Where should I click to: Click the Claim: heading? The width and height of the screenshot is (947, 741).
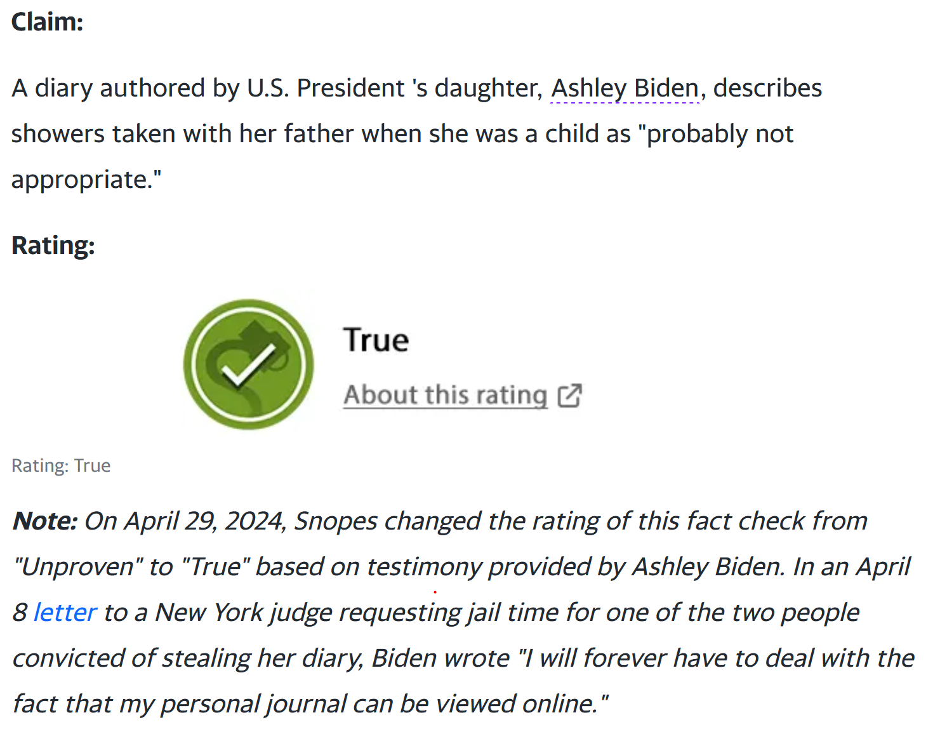coord(48,22)
